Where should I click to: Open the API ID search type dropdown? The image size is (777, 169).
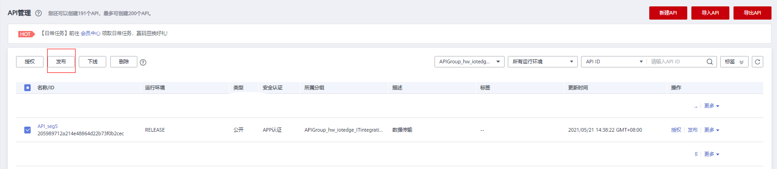tap(614, 61)
